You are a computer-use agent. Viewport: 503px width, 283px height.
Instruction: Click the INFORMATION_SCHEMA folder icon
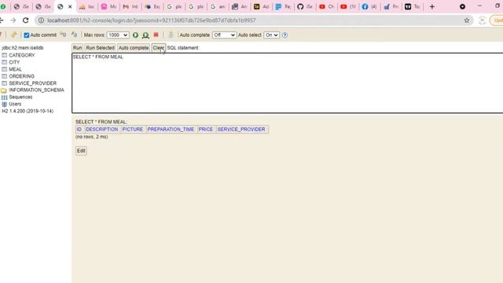(x=4, y=90)
